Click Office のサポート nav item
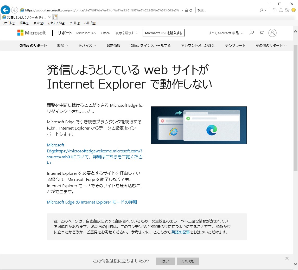The image size is (298, 270). 33,45
